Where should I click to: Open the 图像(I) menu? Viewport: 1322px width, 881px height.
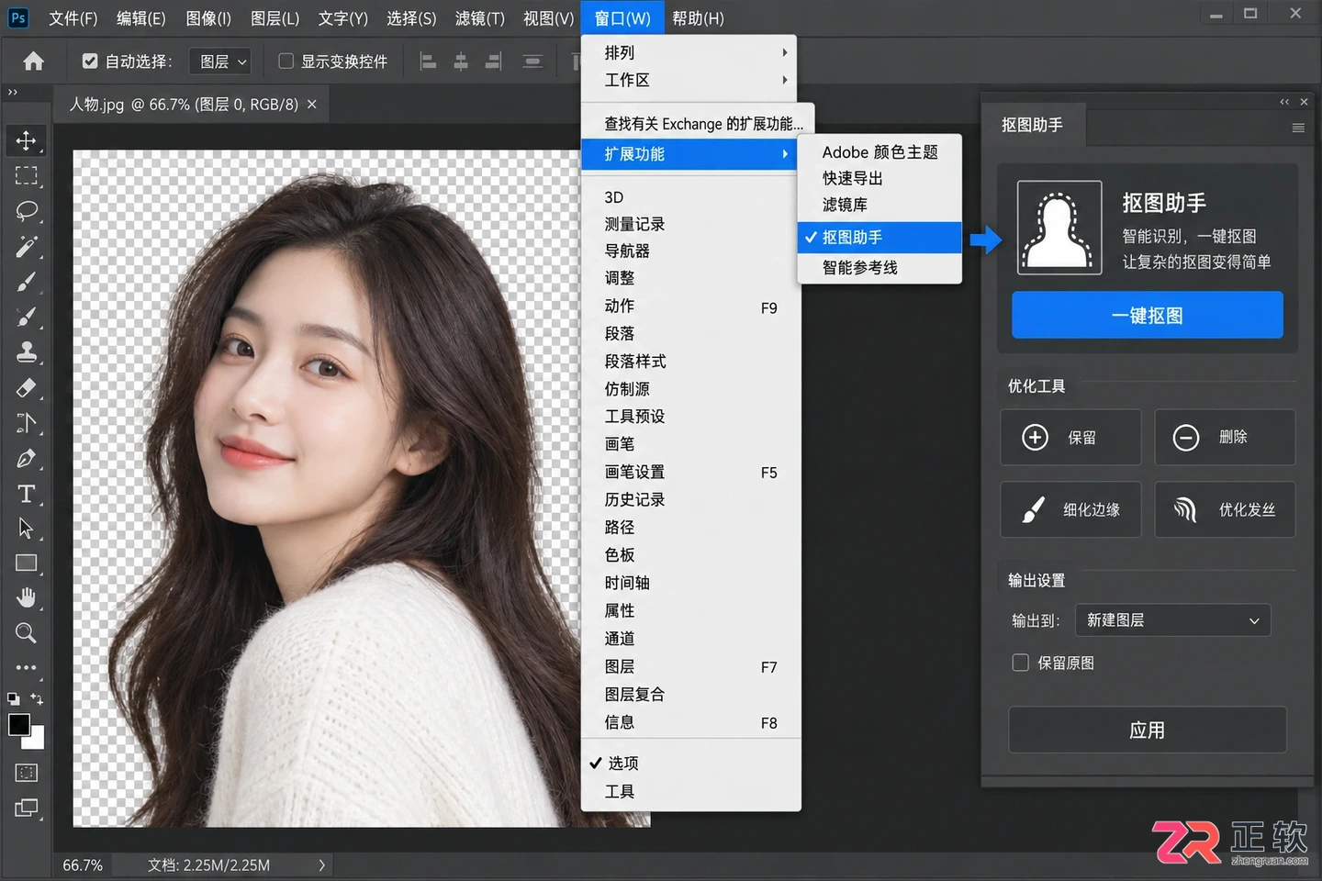click(x=208, y=18)
